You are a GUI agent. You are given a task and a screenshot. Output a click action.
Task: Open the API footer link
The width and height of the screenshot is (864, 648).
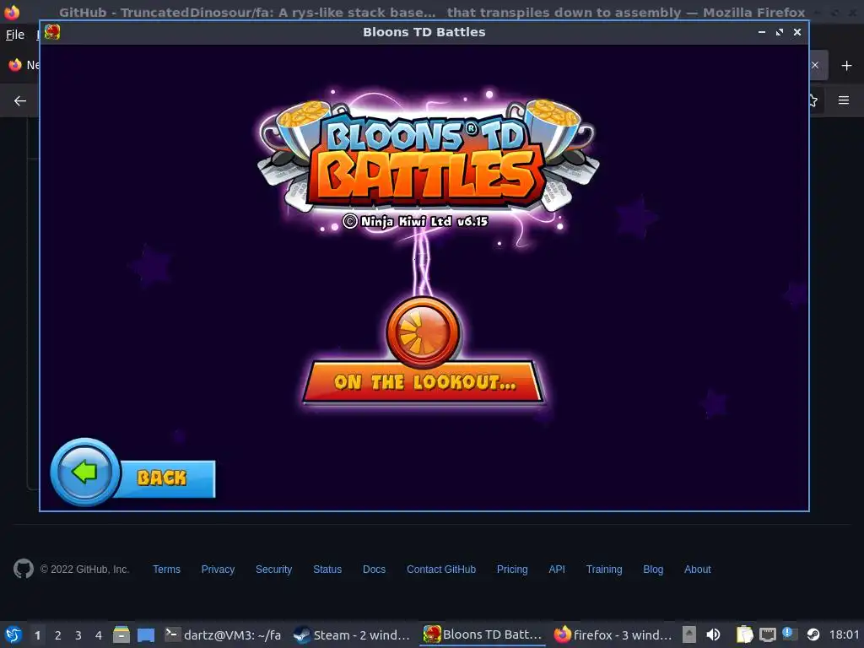(x=557, y=570)
